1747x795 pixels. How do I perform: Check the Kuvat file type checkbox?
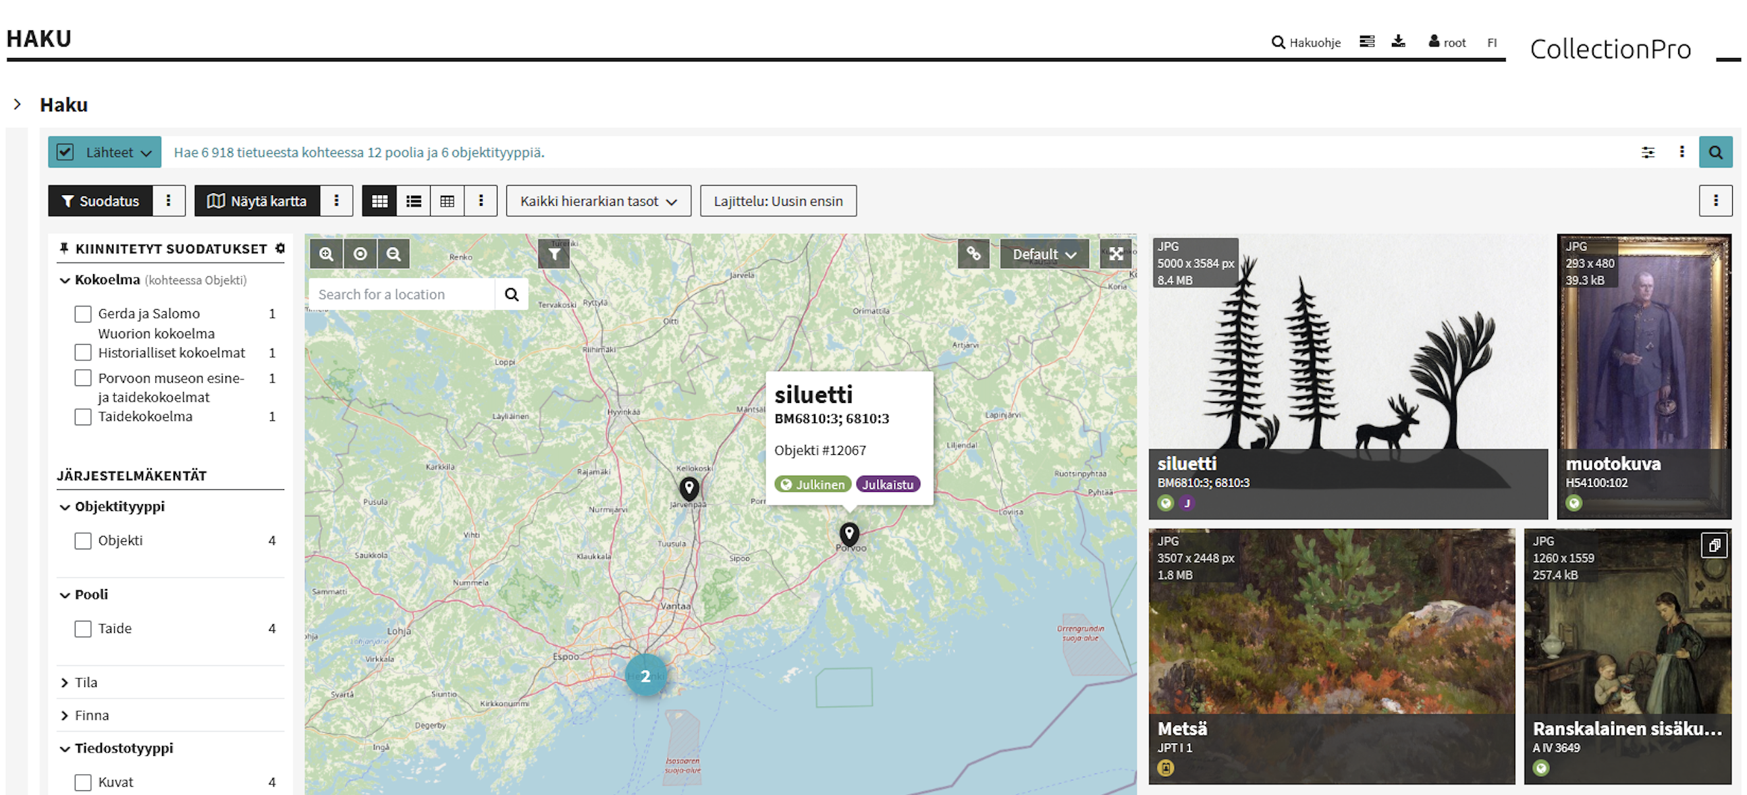click(x=83, y=782)
